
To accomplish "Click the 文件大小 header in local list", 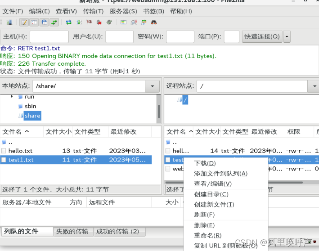I will click(x=58, y=132).
